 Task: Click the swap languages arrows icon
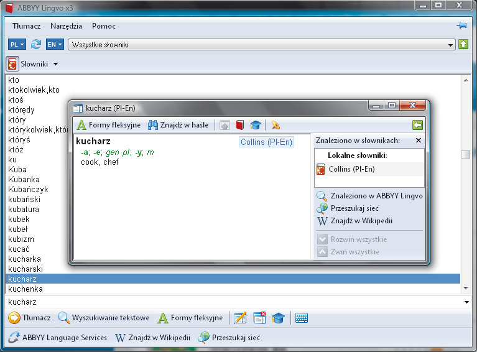pos(36,44)
